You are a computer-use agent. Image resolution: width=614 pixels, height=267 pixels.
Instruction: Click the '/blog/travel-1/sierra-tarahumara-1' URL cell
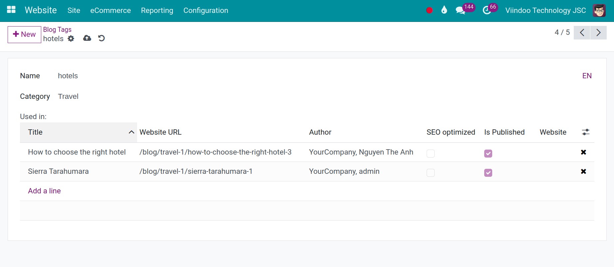tap(196, 171)
